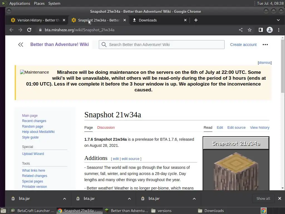This screenshot has width=285, height=214.
Task: Click the browser forward arrow
Action: pos(20,30)
